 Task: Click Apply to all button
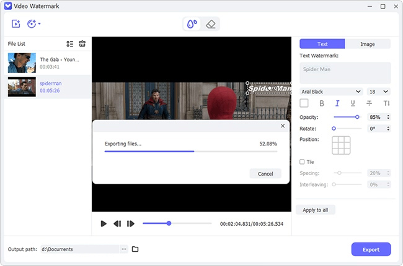pos(316,210)
